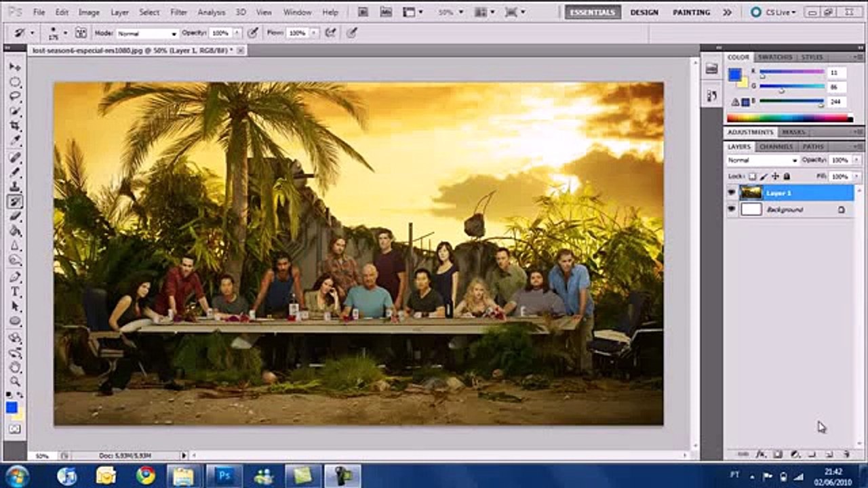
Task: Toggle tablet pressure for opacity
Action: click(253, 33)
